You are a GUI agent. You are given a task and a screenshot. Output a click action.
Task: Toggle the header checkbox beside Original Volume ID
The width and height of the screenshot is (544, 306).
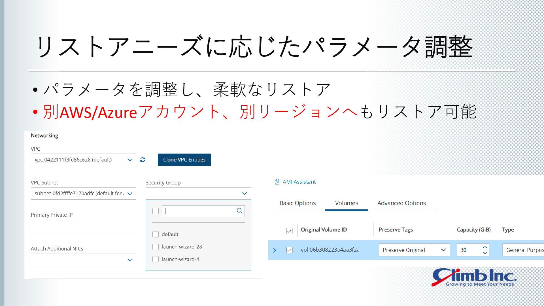(x=289, y=231)
